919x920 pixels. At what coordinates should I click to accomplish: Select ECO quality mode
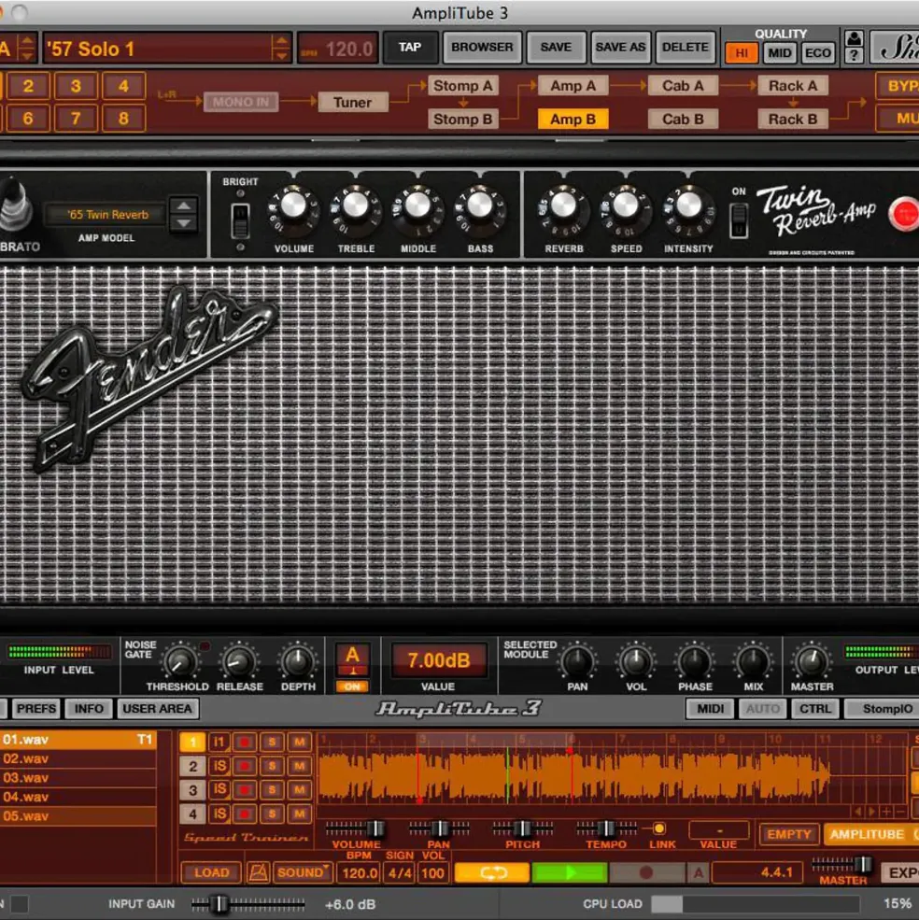tap(817, 53)
